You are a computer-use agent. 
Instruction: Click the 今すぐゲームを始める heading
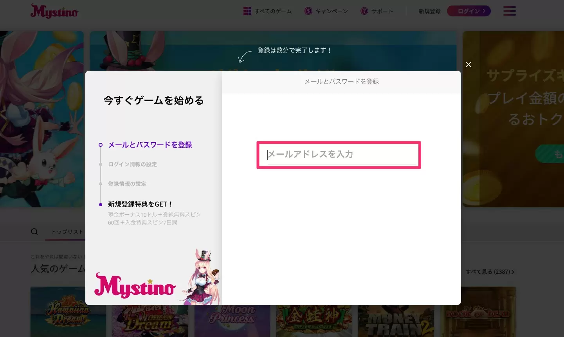pos(153,100)
